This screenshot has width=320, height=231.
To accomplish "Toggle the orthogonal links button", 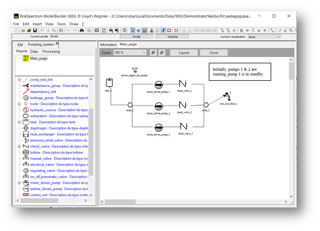I will point(163,30).
